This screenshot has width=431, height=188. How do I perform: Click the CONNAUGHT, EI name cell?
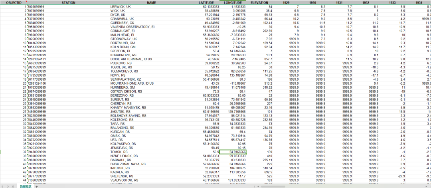(151, 31)
